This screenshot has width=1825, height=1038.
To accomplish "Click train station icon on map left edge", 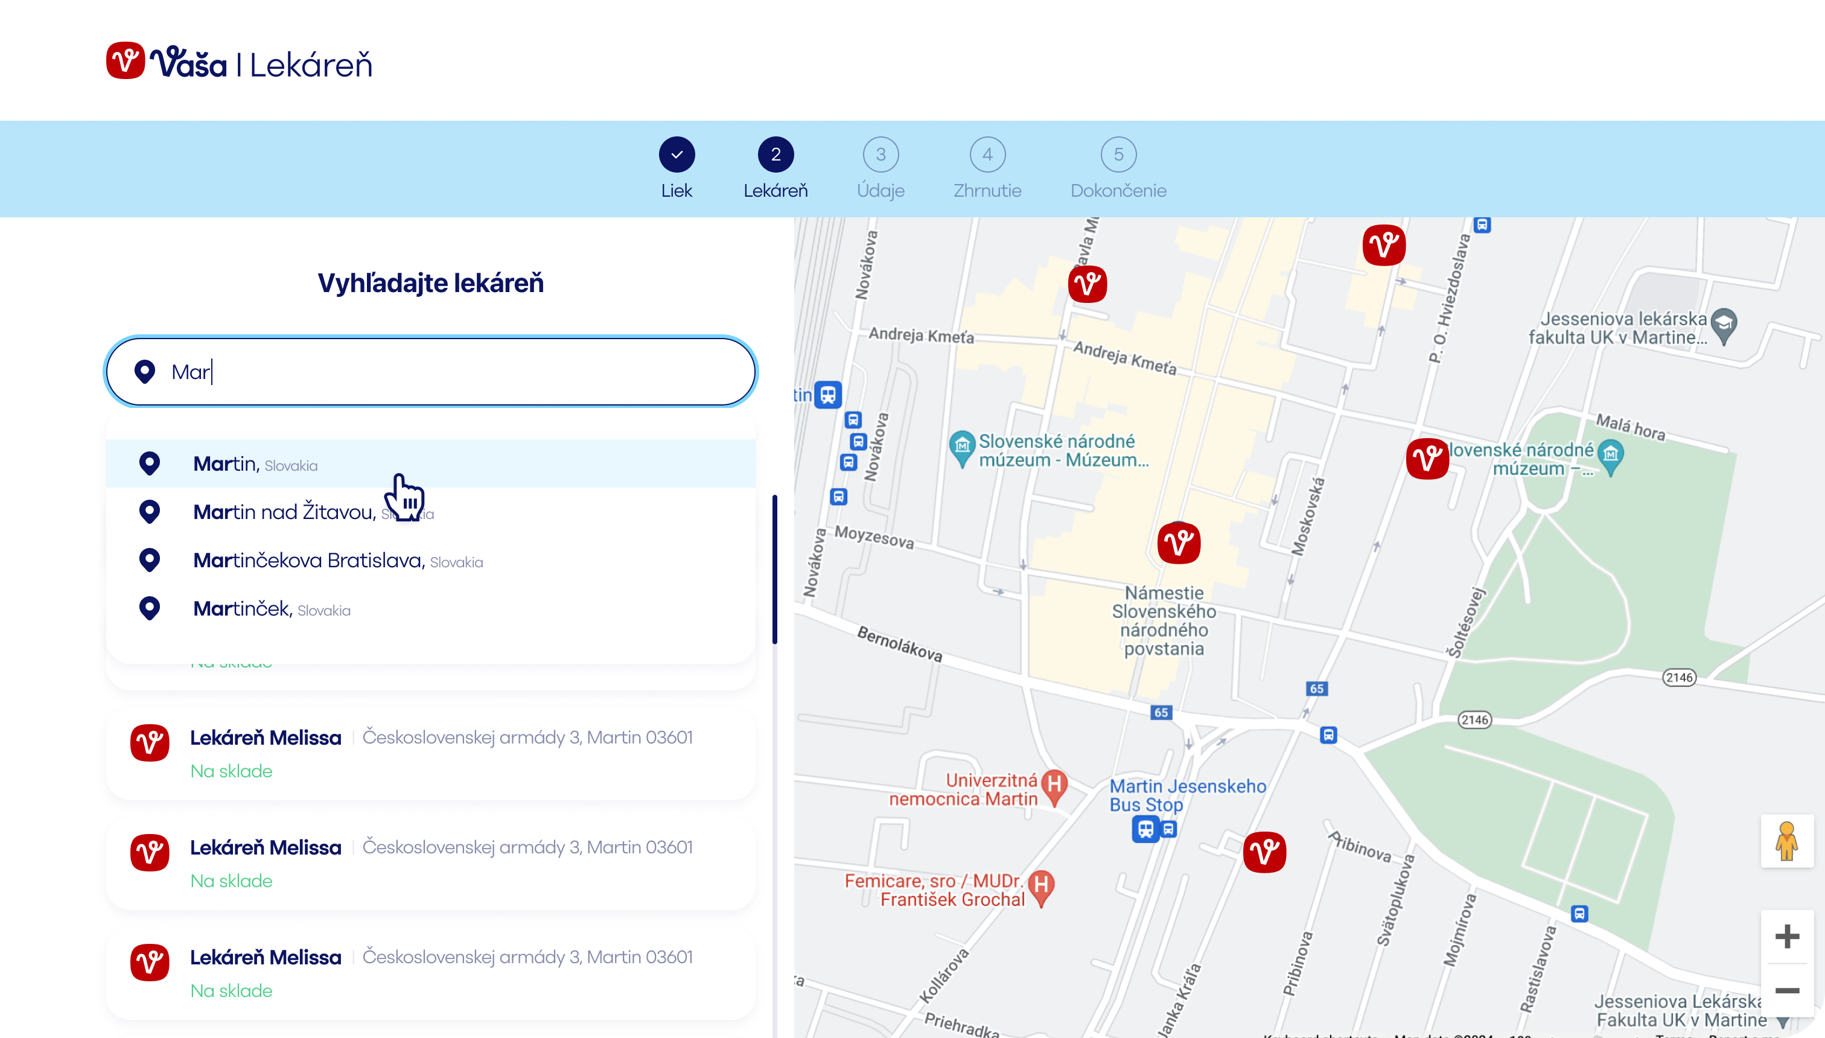I will coord(827,394).
